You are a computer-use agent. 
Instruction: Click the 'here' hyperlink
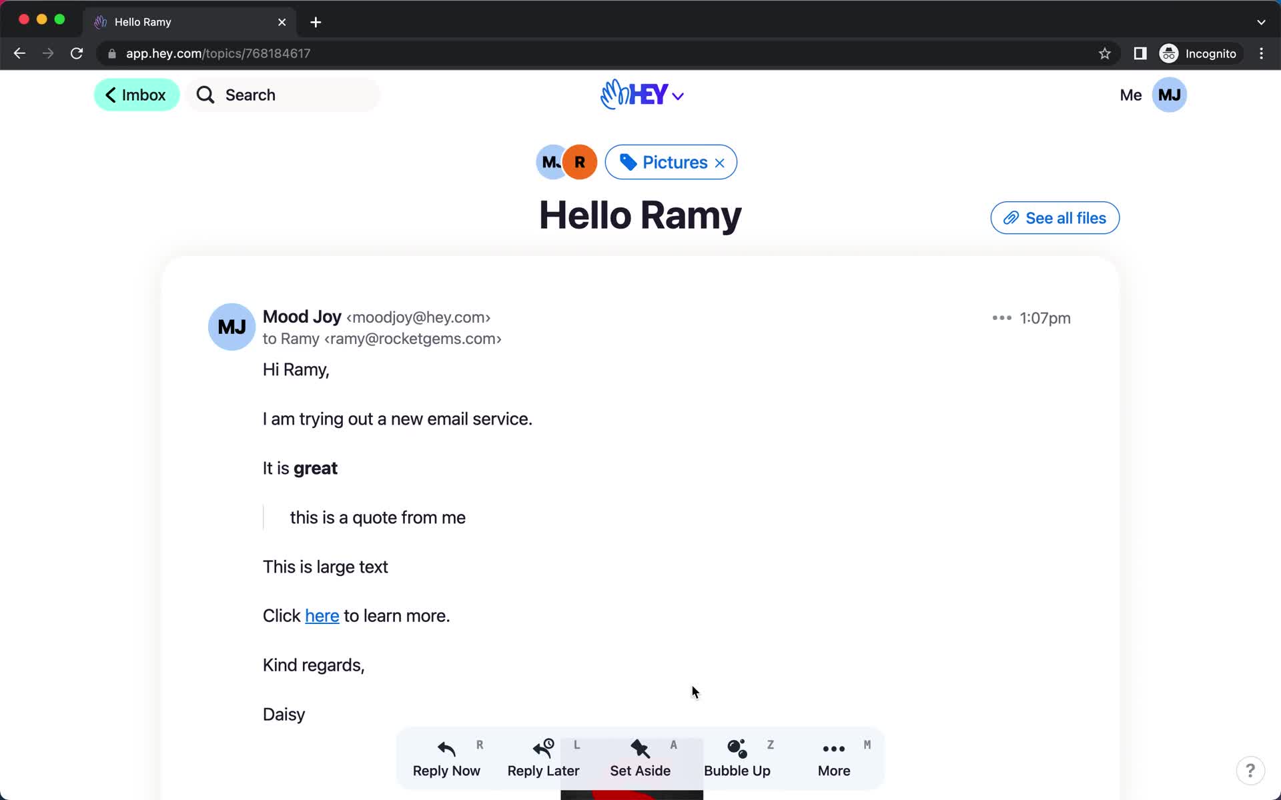322,615
